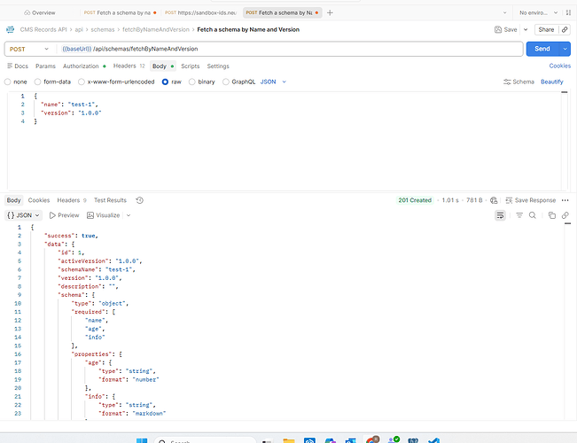Screen dimensions: 577x443
Task: Open File Explorer from the taskbar
Action: point(289,440)
